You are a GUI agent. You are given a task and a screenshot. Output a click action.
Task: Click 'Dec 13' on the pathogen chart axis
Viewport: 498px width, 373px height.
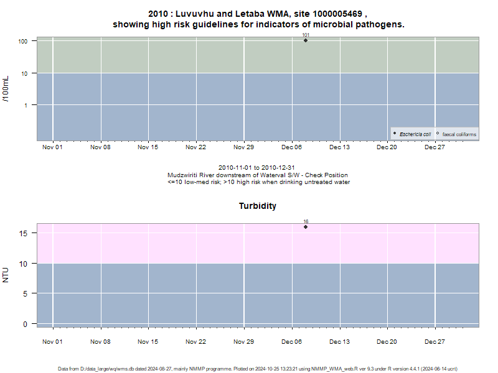coord(339,147)
